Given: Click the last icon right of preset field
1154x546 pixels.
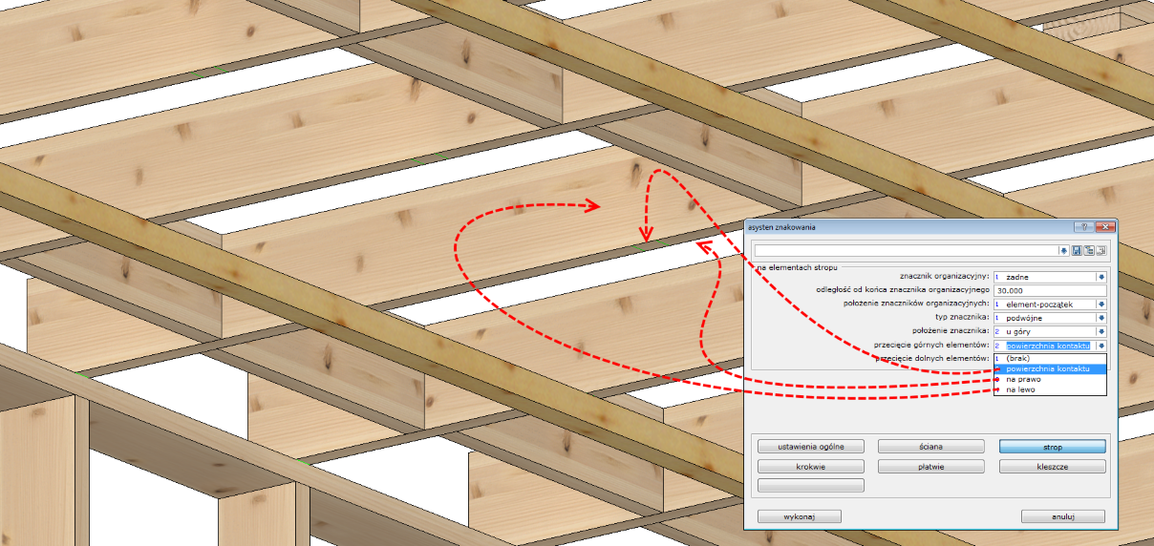Looking at the screenshot, I should coord(1101,250).
